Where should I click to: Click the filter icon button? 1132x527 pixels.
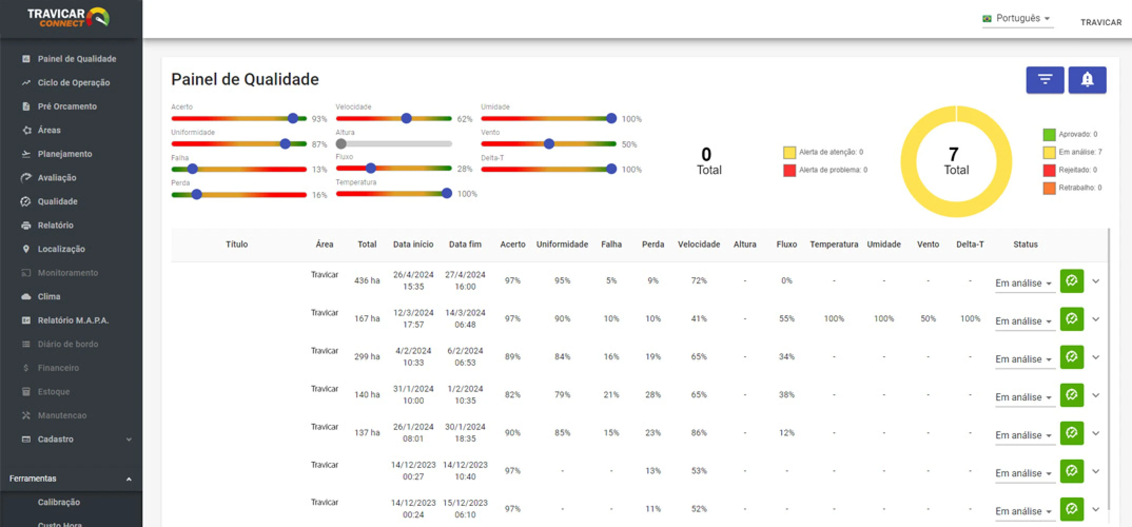tap(1045, 80)
